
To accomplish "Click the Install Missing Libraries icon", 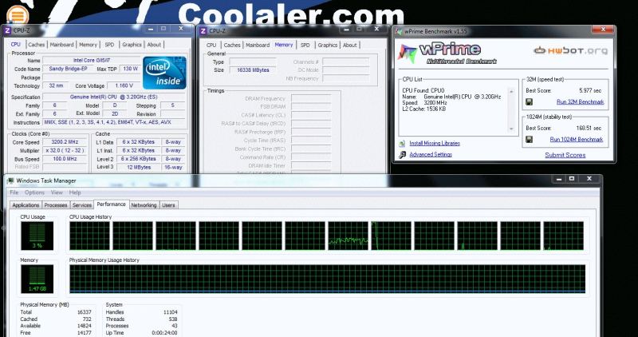I will click(403, 144).
